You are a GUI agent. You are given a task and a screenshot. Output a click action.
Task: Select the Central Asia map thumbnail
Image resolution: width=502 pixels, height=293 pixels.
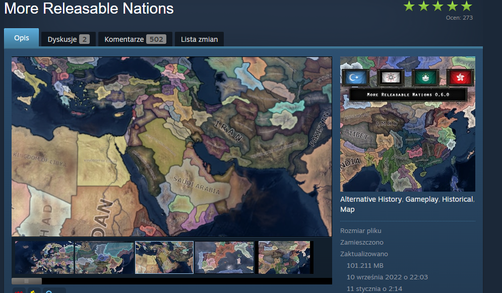coord(104,258)
